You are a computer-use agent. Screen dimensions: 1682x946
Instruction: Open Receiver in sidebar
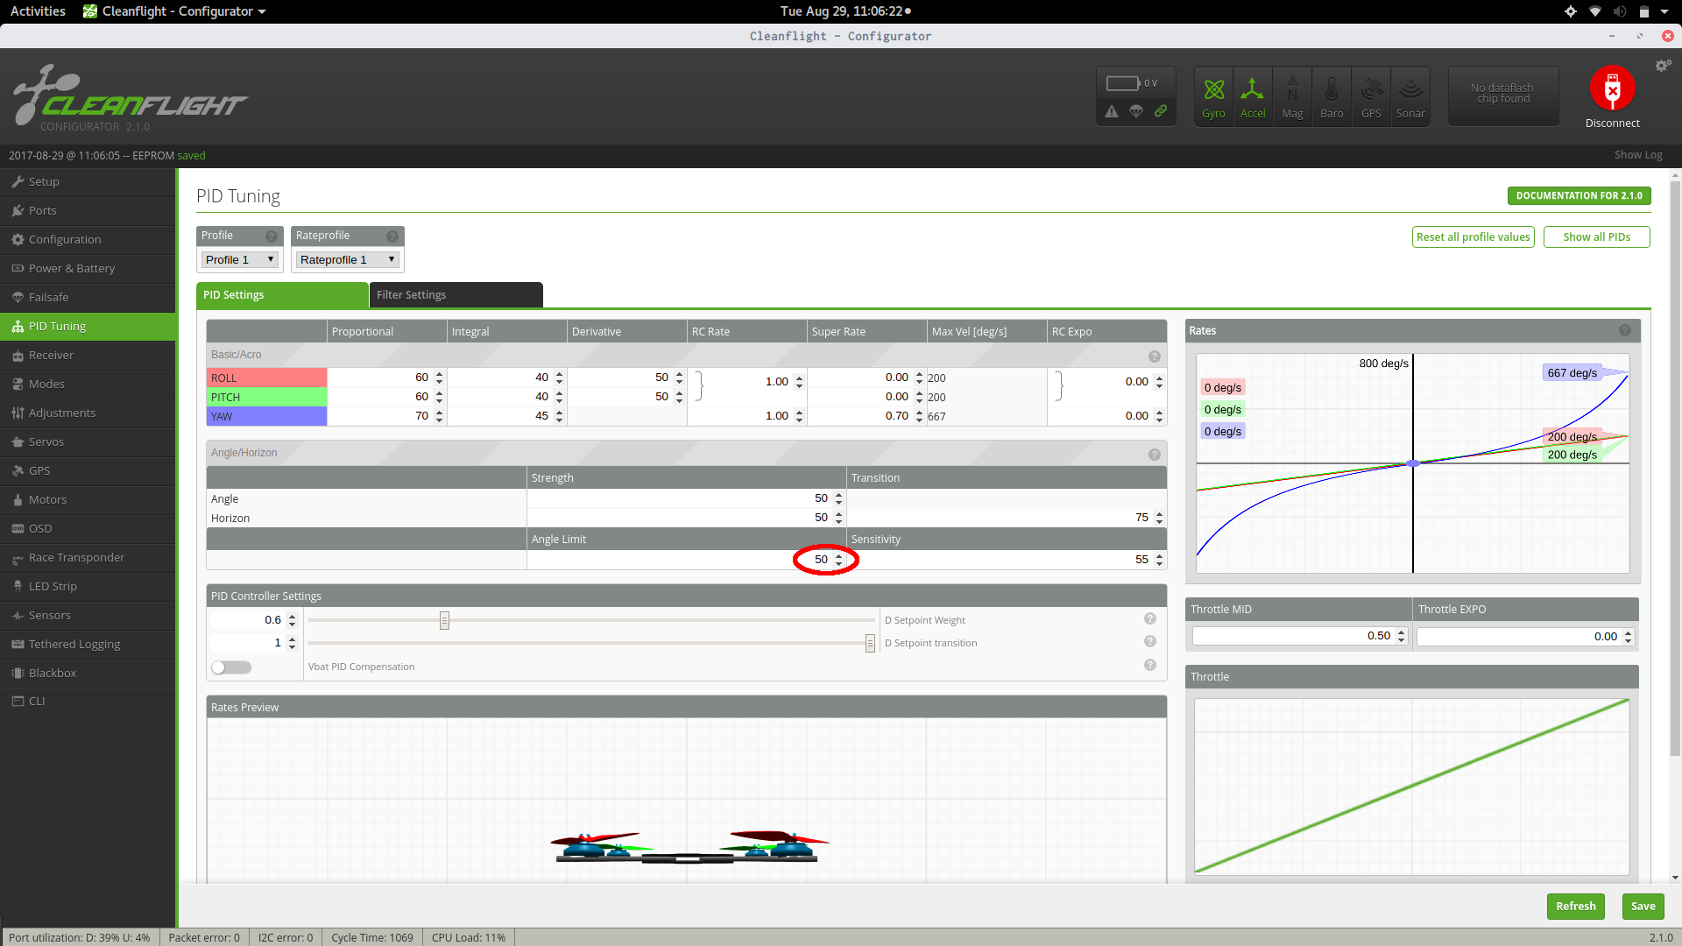pyautogui.click(x=88, y=355)
